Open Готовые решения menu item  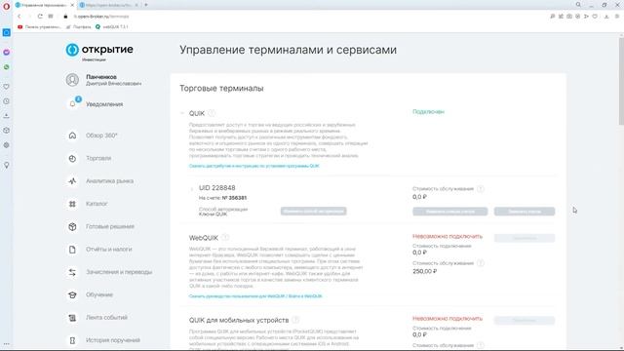[110, 226]
